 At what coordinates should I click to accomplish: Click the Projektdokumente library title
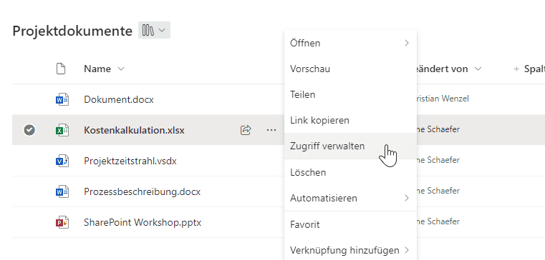72,31
